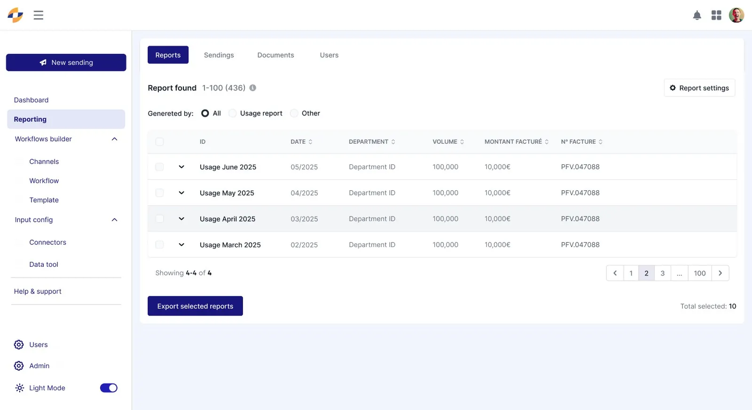Check the Usage May 2025 checkbox
Screen dimensions: 752x410
pos(160,193)
